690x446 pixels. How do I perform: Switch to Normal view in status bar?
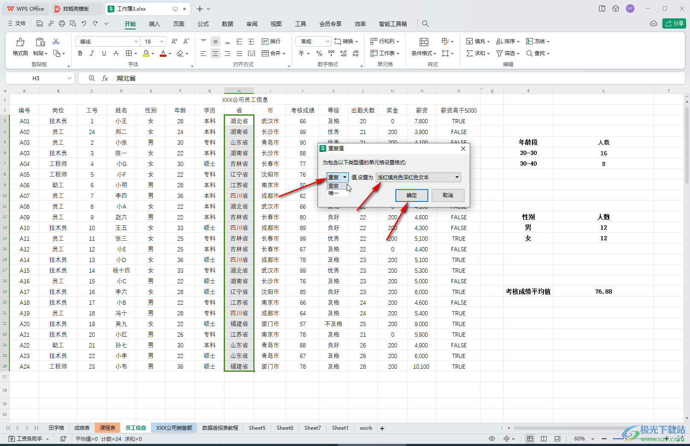pos(530,438)
